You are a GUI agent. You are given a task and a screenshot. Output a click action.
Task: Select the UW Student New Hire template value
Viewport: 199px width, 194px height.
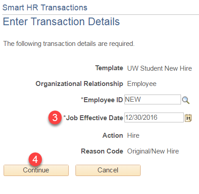click(x=159, y=68)
